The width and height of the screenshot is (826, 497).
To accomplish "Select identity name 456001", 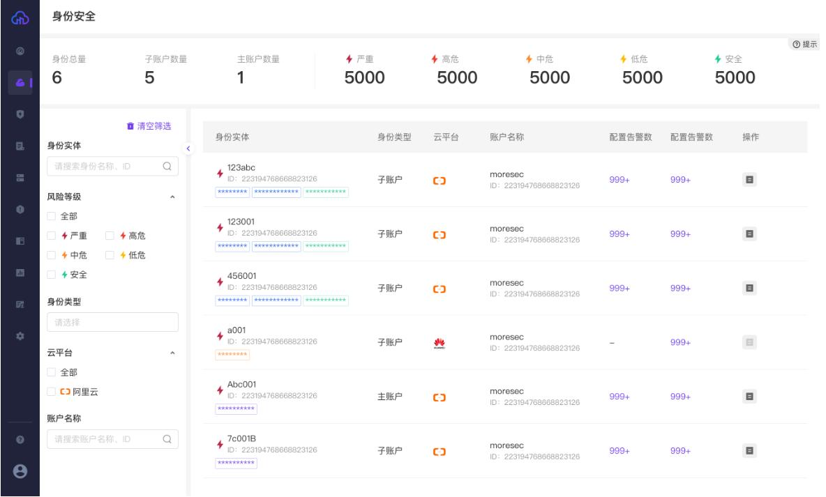I will [x=242, y=276].
